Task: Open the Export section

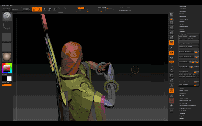Action: 182,118
